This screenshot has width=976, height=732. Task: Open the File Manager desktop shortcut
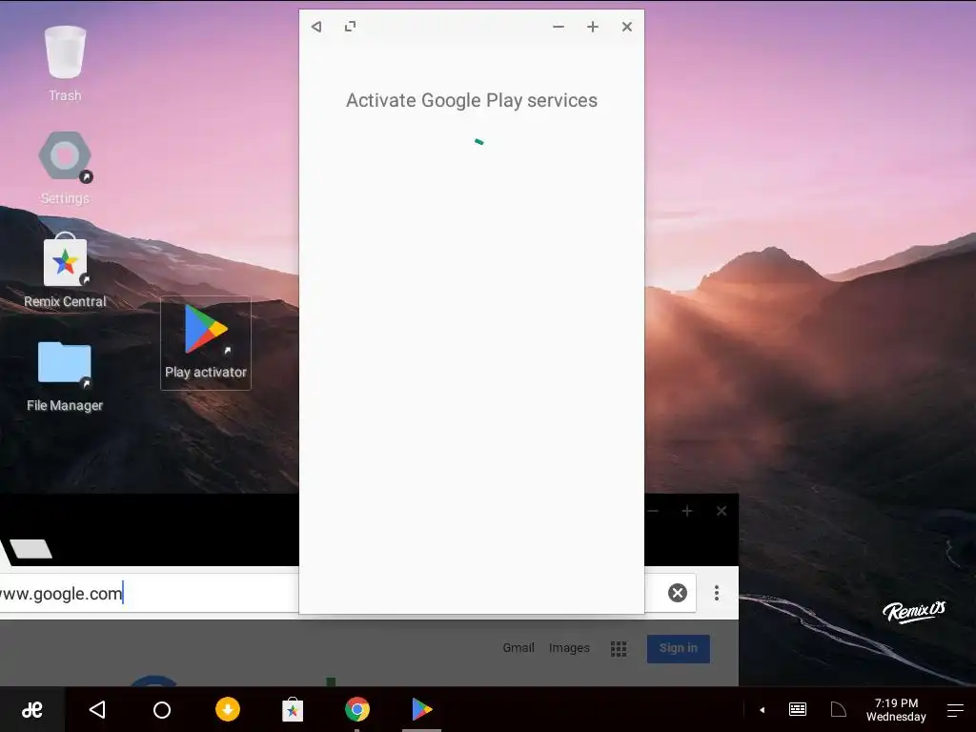(x=65, y=376)
